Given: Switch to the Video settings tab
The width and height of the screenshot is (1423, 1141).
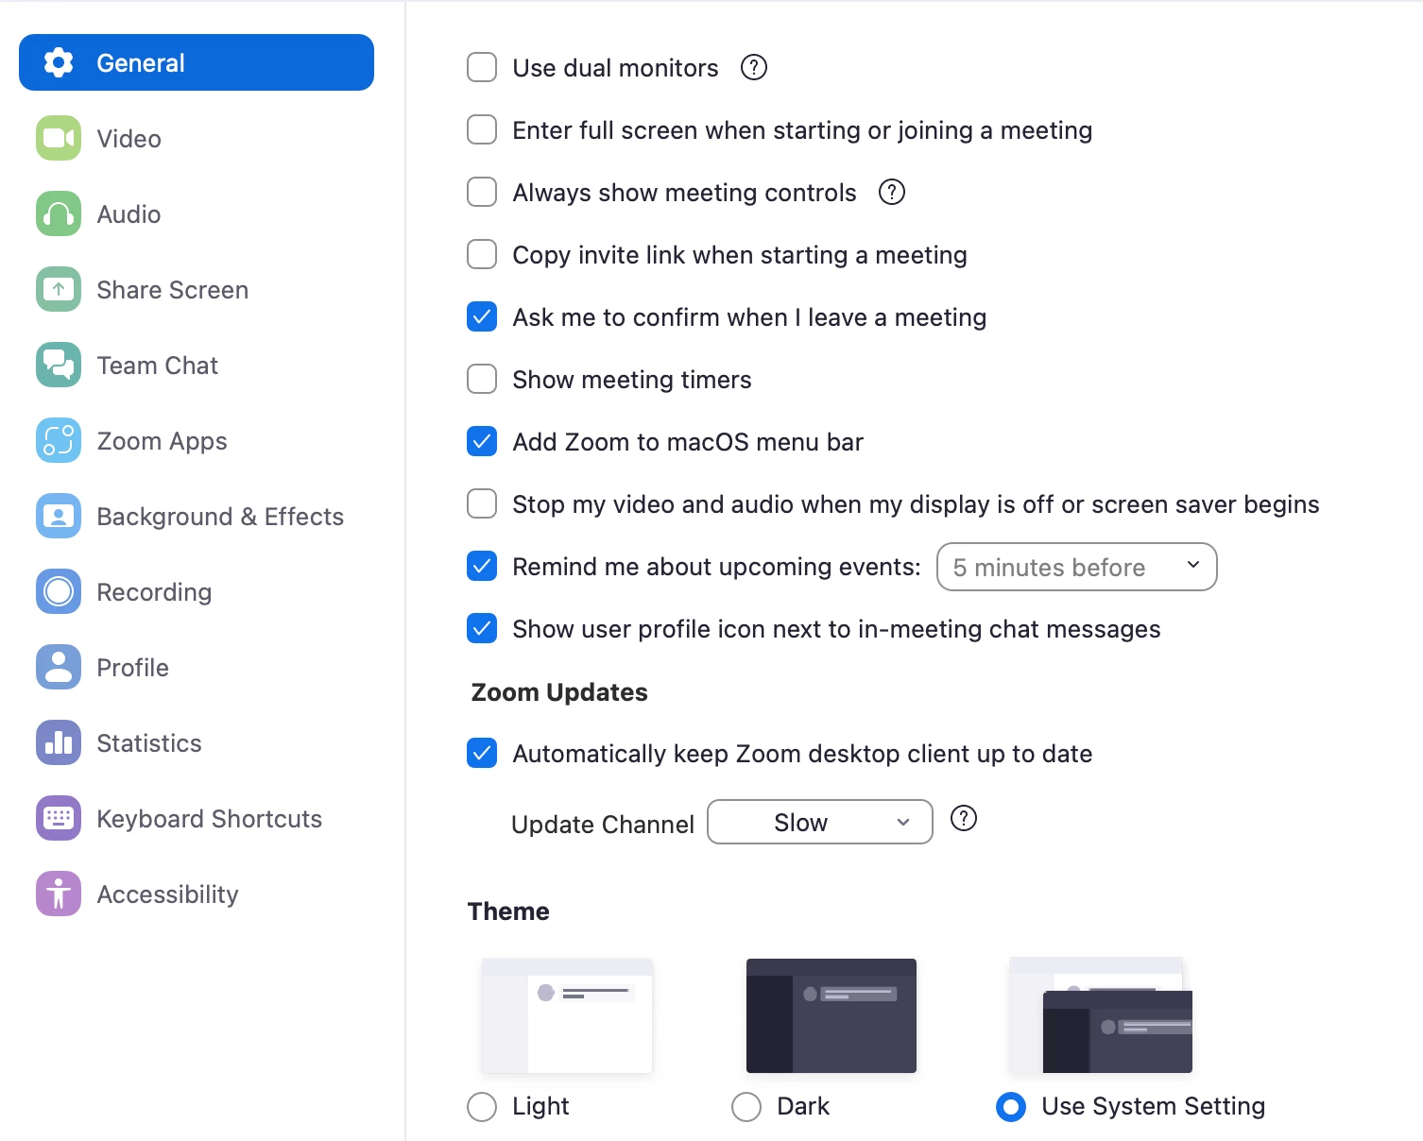Looking at the screenshot, I should tap(197, 138).
